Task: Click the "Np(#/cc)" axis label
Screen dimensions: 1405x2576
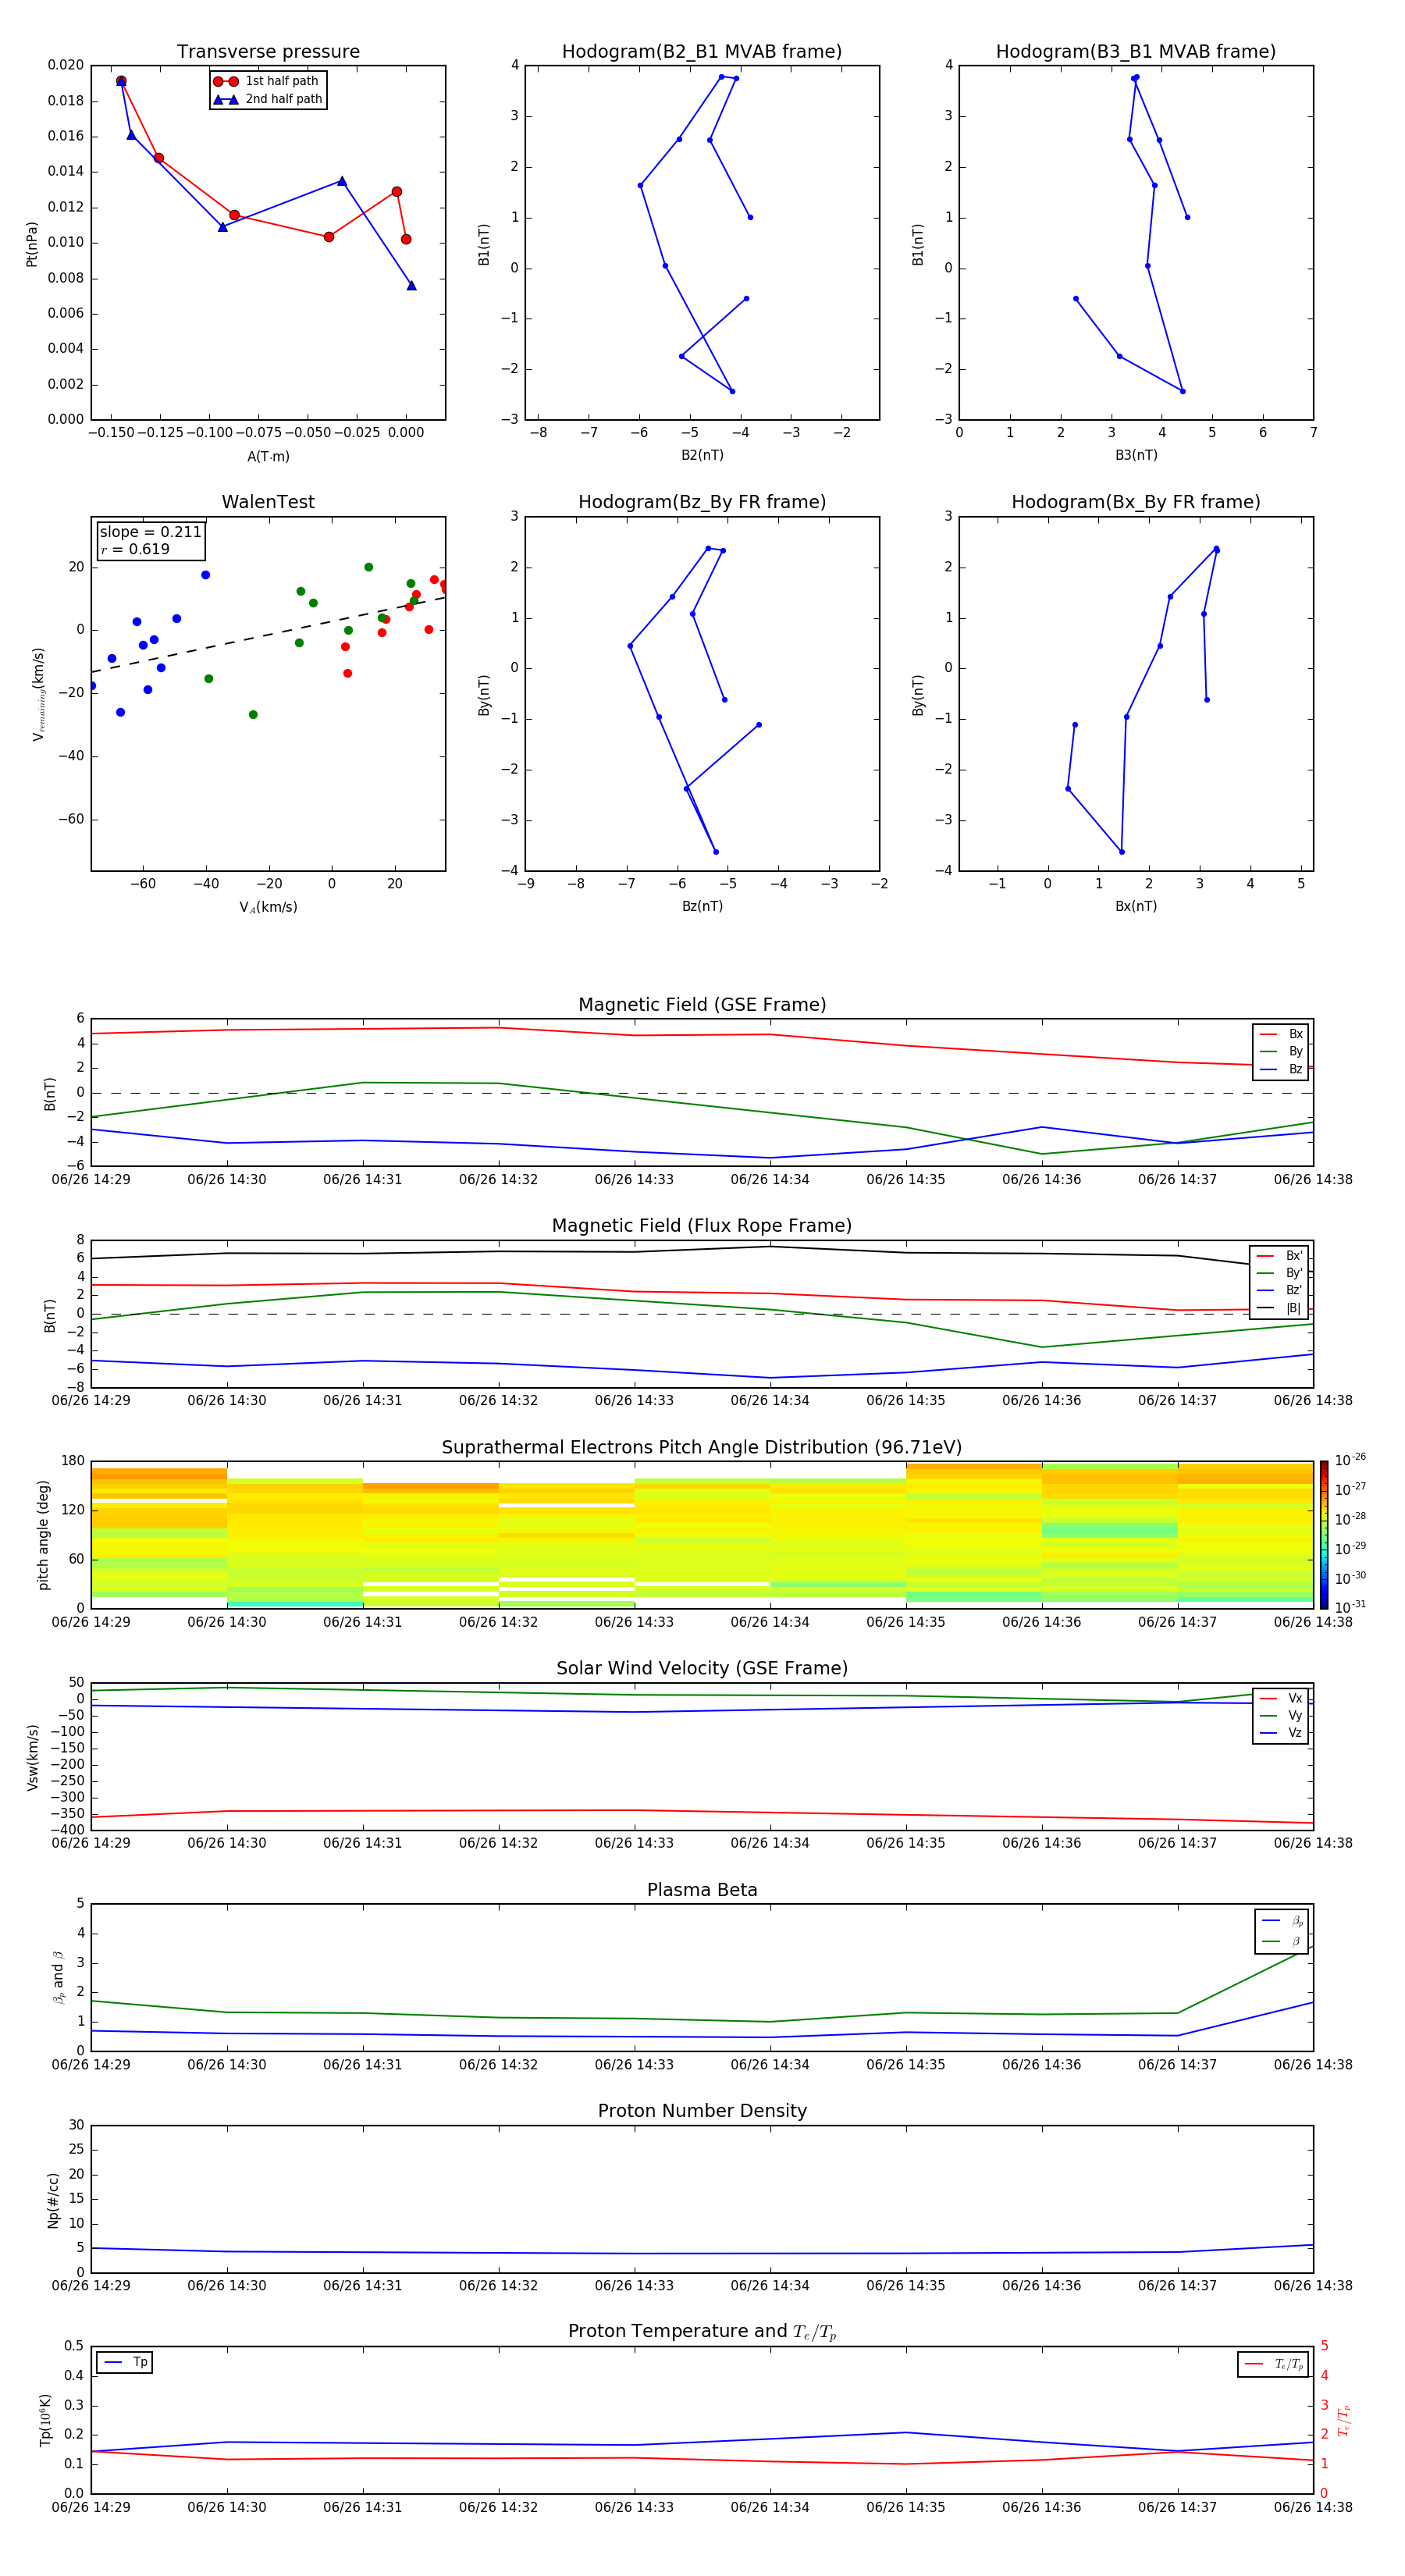Action: (53, 2199)
